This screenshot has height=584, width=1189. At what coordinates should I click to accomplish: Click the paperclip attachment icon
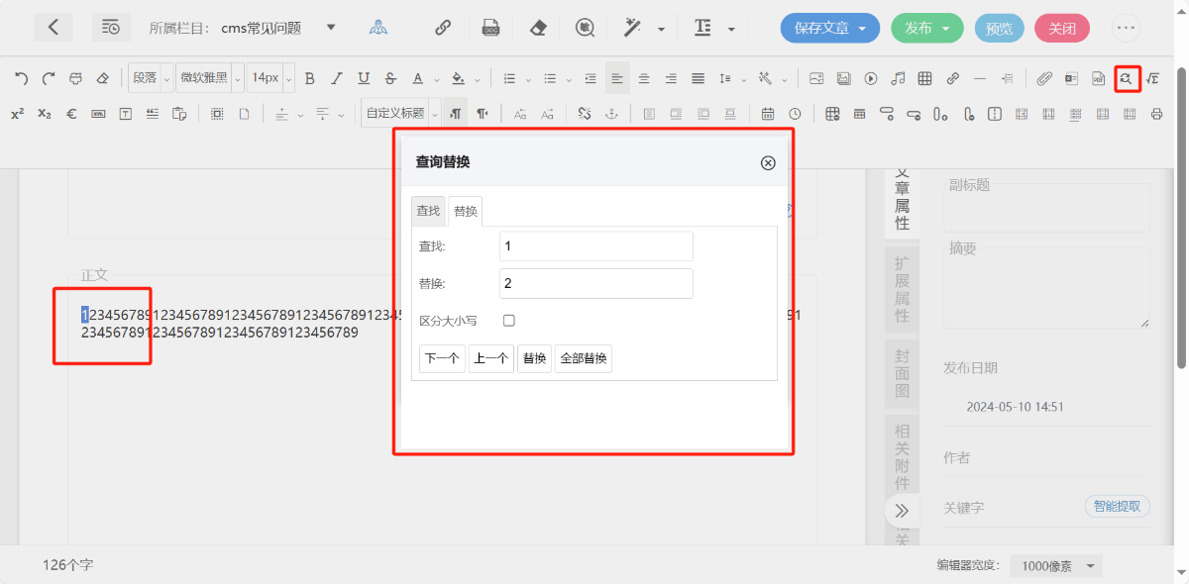[1044, 78]
